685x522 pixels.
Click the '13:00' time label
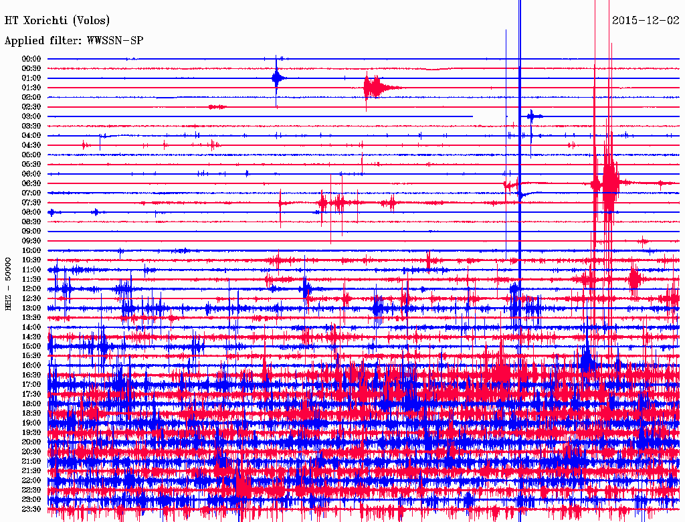pyautogui.click(x=31, y=309)
